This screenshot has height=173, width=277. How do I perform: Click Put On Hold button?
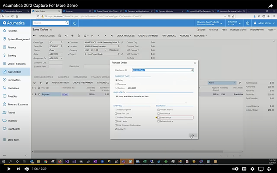pyautogui.click(x=169, y=36)
